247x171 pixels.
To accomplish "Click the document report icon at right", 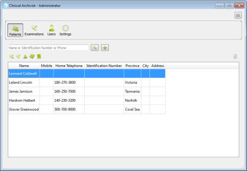I will [235, 57].
